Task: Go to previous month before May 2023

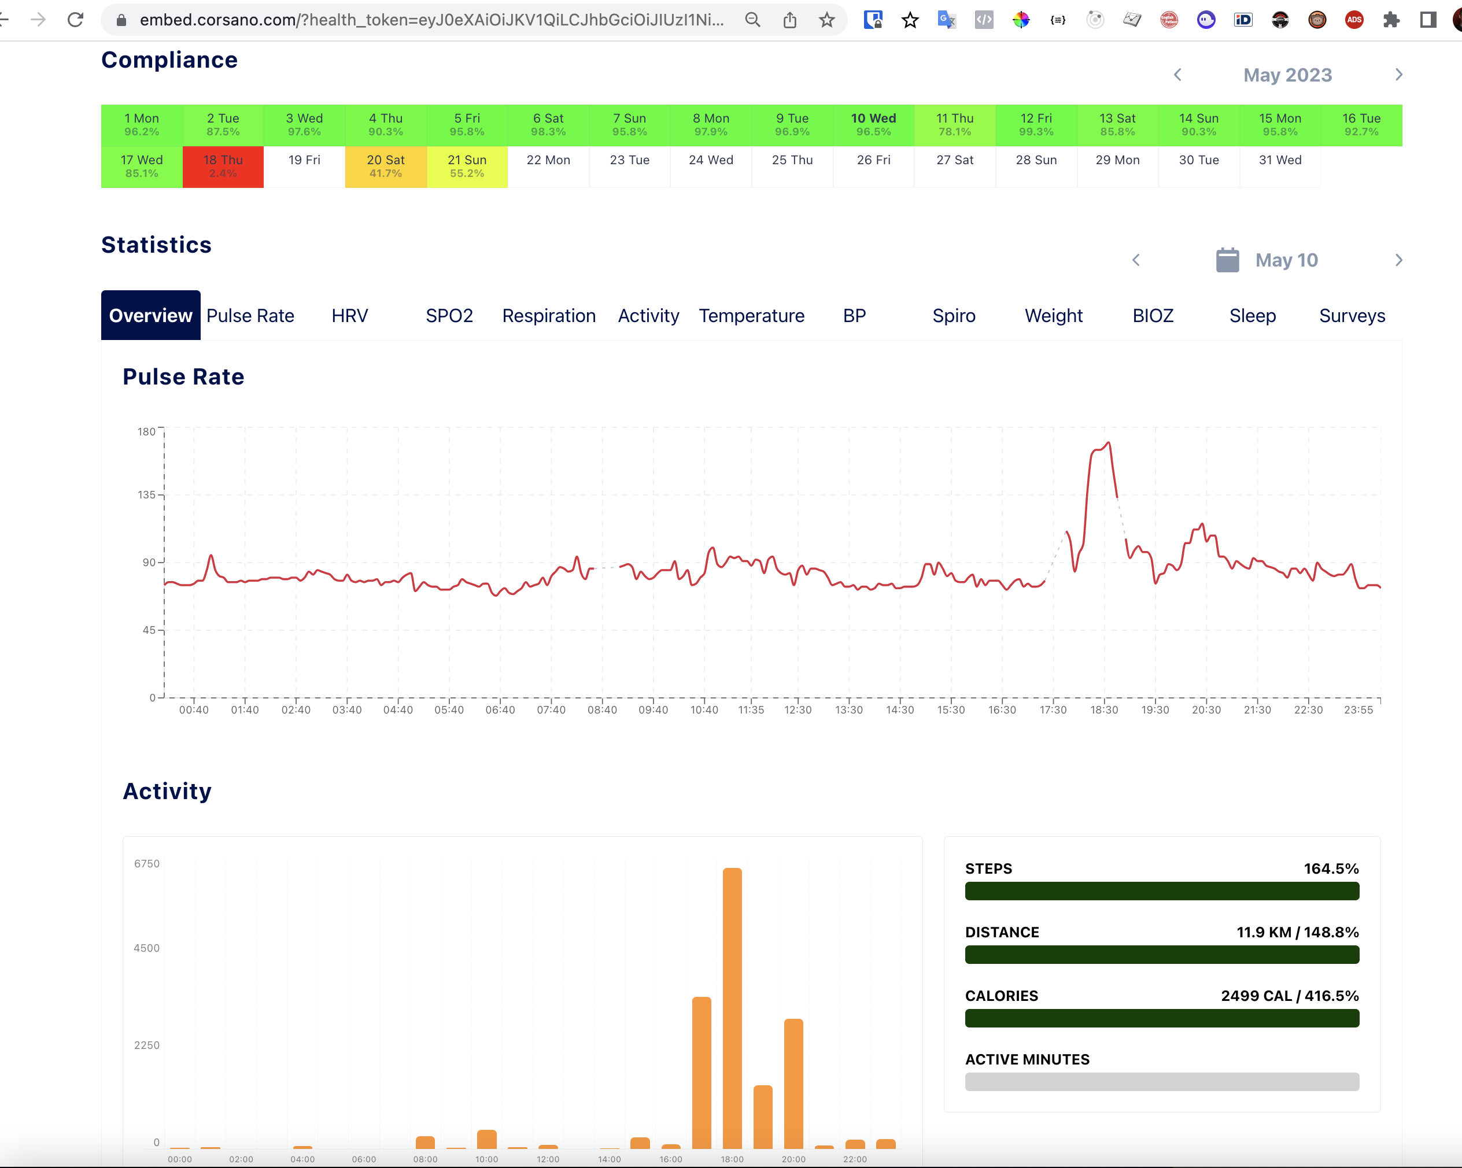Action: pyautogui.click(x=1178, y=75)
